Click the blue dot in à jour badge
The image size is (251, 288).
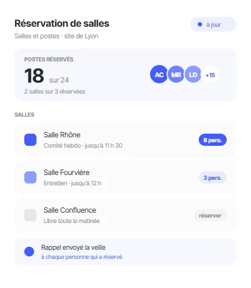(200, 24)
